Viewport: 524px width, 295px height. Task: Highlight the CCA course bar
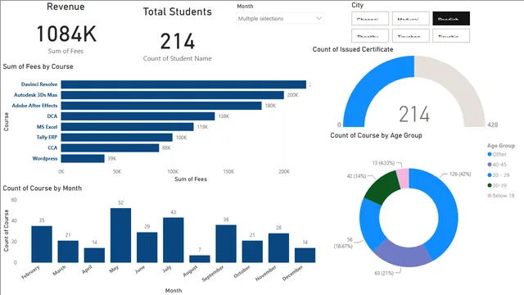[x=110, y=147]
